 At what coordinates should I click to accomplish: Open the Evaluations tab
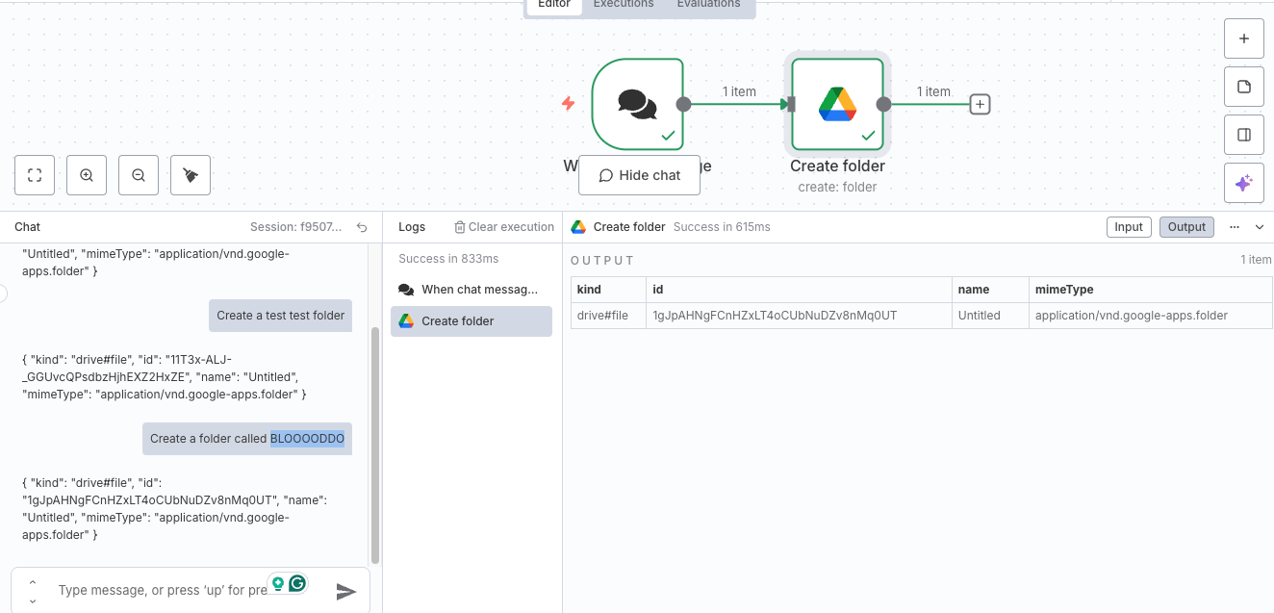[x=709, y=5]
